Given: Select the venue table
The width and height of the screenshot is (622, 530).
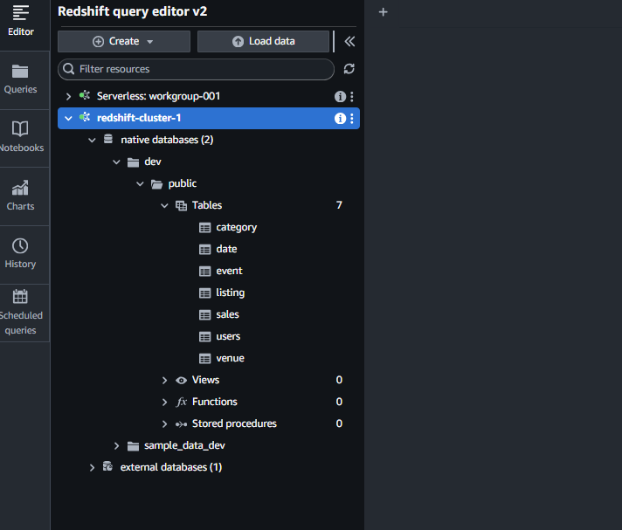Looking at the screenshot, I should point(230,358).
